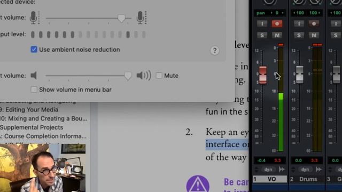Click the highlighted text 'interface' in the document
The width and height of the screenshot is (342, 192).
(220, 145)
